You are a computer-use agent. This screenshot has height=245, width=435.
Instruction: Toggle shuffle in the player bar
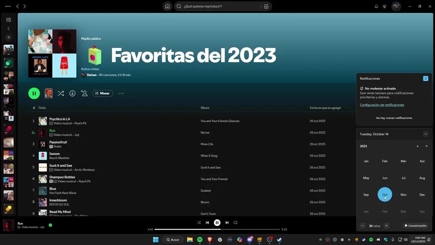[x=199, y=223]
